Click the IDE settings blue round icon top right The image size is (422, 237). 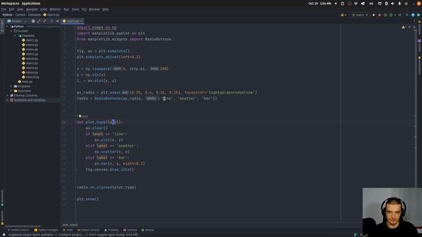413,15
